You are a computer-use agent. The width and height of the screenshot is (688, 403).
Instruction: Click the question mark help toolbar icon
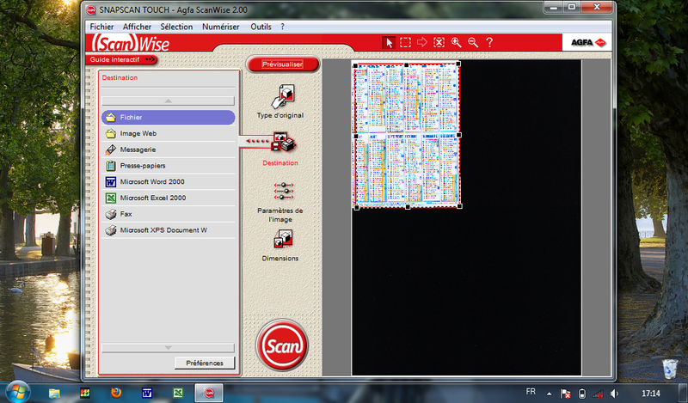[x=489, y=42]
